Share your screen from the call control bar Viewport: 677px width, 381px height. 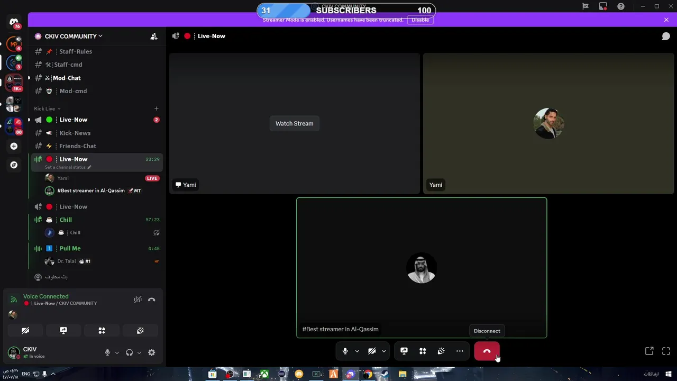[x=404, y=351]
